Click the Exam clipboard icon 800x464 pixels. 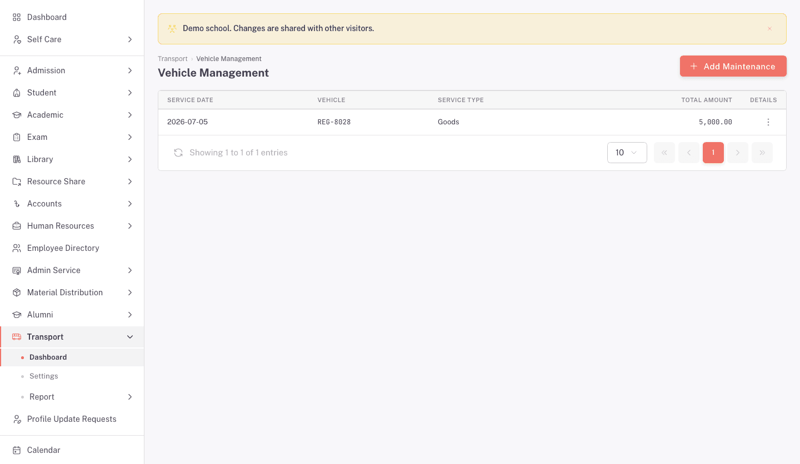coord(17,137)
